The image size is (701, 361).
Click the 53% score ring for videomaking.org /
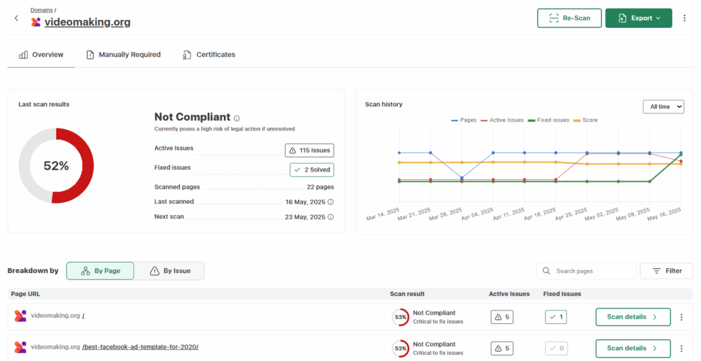400,317
